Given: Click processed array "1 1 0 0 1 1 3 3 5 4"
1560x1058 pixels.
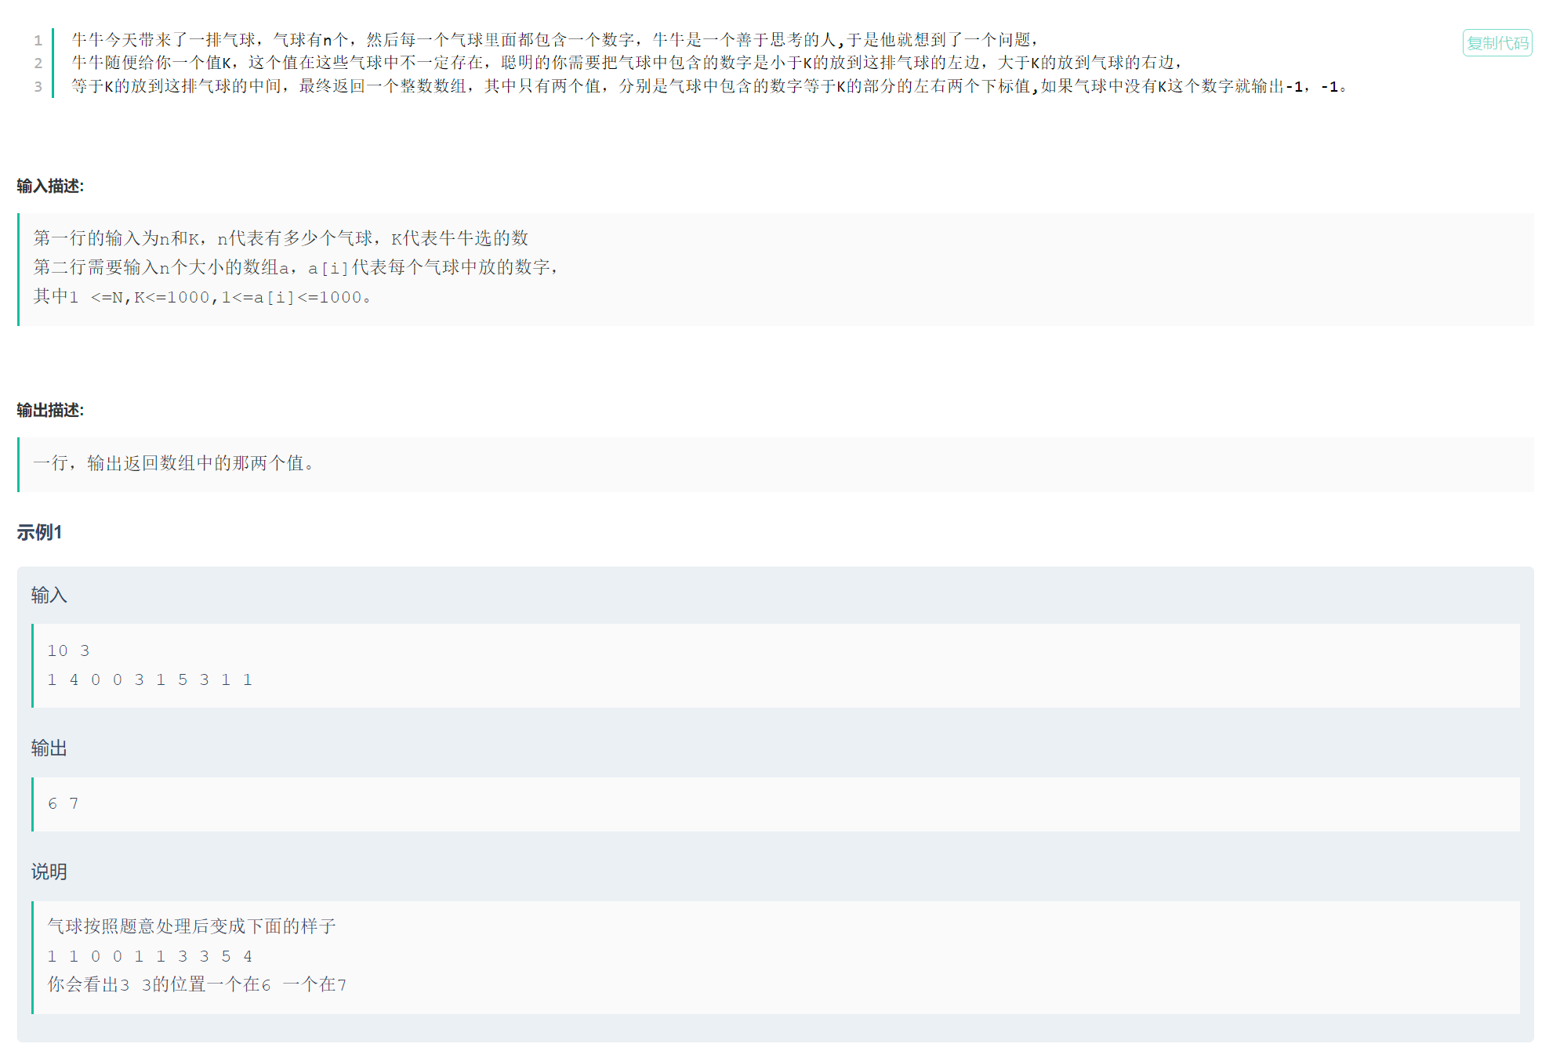Looking at the screenshot, I should point(149,956).
